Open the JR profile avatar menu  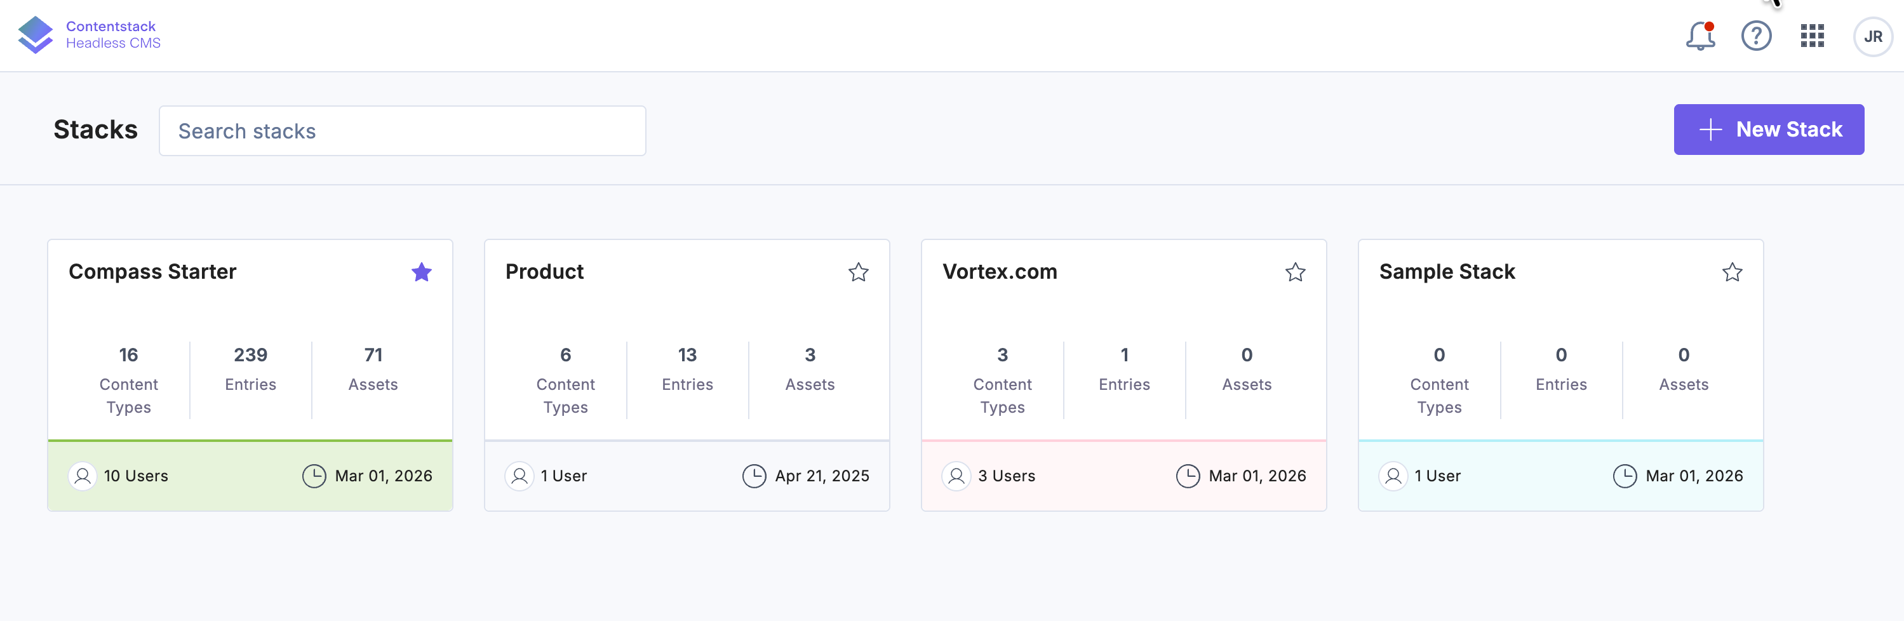pos(1872,35)
